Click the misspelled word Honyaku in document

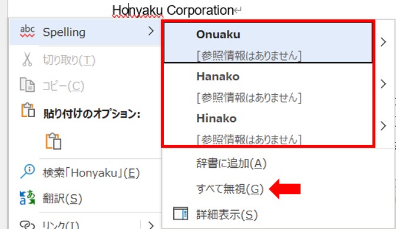coord(138,11)
